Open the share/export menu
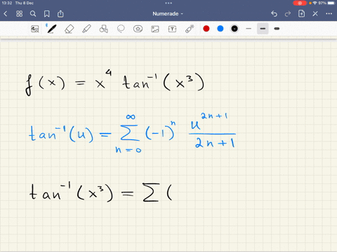Image resolution: width=337 pixels, height=252 pixels. (60, 14)
